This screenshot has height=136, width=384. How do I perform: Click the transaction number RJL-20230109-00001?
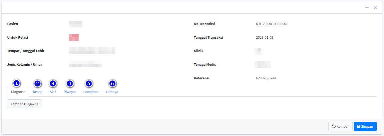pyautogui.click(x=272, y=24)
